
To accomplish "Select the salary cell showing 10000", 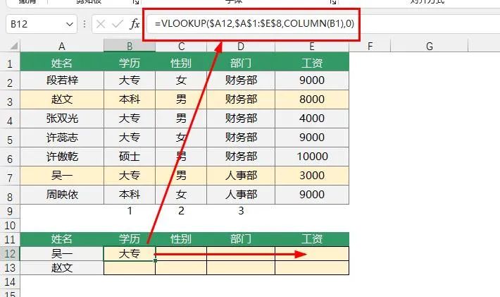I will pyautogui.click(x=312, y=157).
